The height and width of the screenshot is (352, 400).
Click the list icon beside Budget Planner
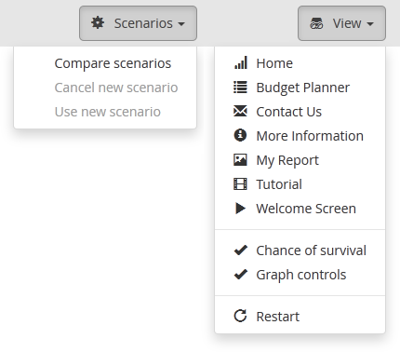tap(240, 88)
